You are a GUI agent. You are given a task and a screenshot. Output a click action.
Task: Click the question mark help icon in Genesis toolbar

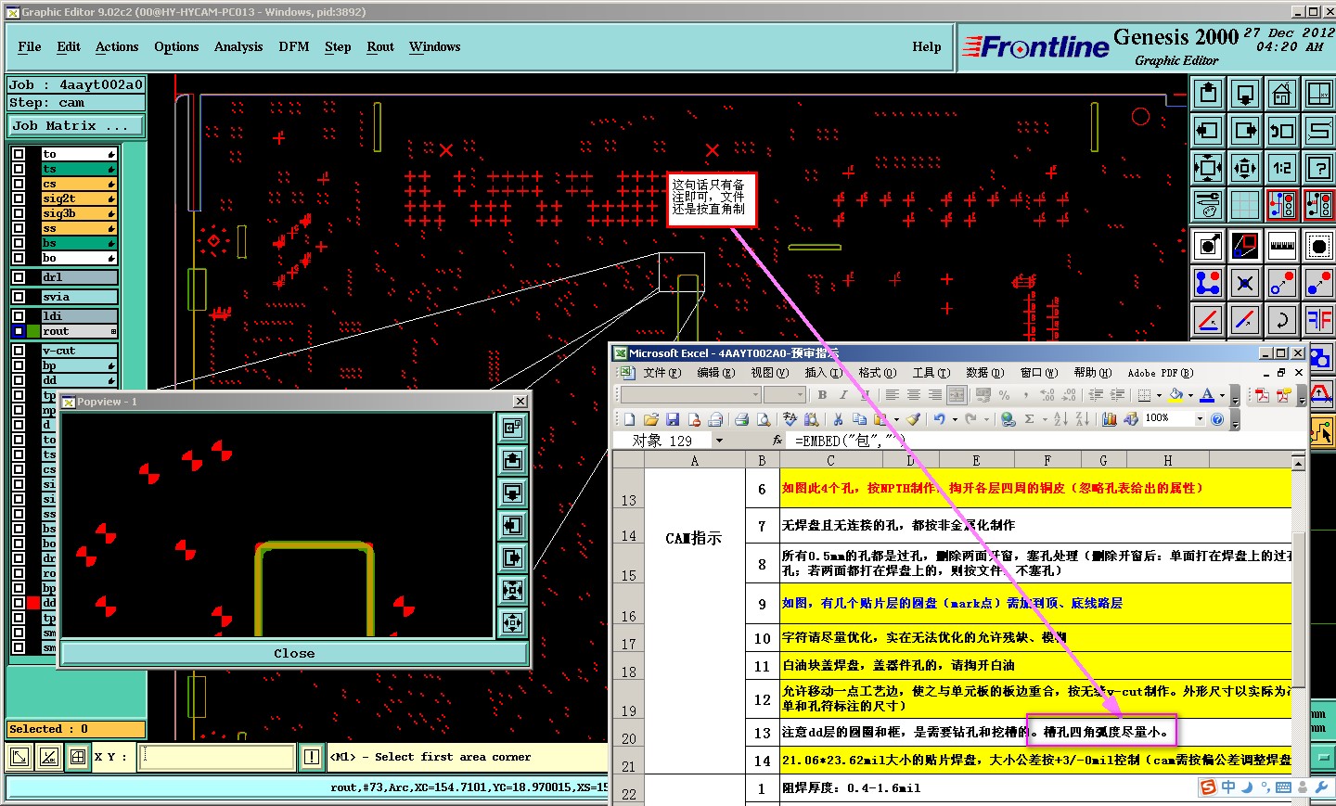[x=1318, y=168]
